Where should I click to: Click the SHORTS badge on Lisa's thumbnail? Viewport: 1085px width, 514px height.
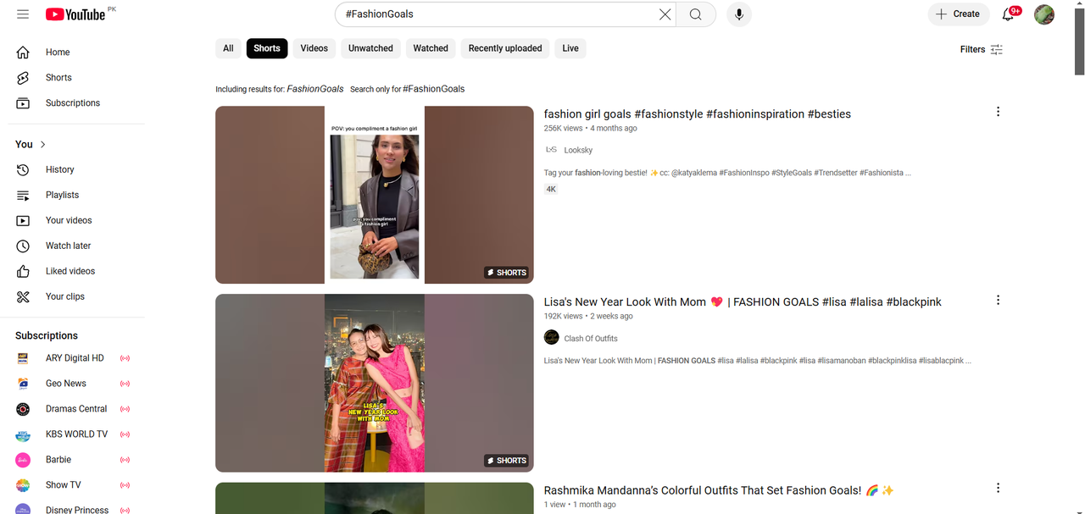click(507, 461)
